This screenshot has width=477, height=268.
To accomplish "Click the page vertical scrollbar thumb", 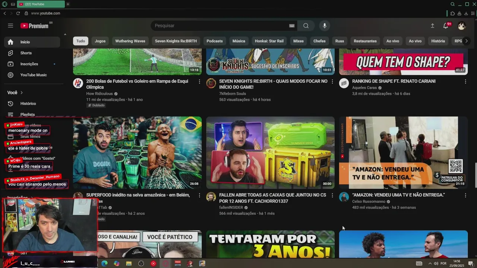I will (x=475, y=175).
